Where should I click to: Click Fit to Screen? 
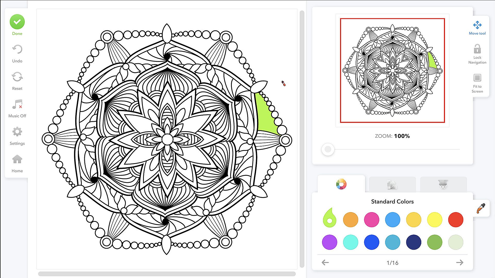coord(477,78)
